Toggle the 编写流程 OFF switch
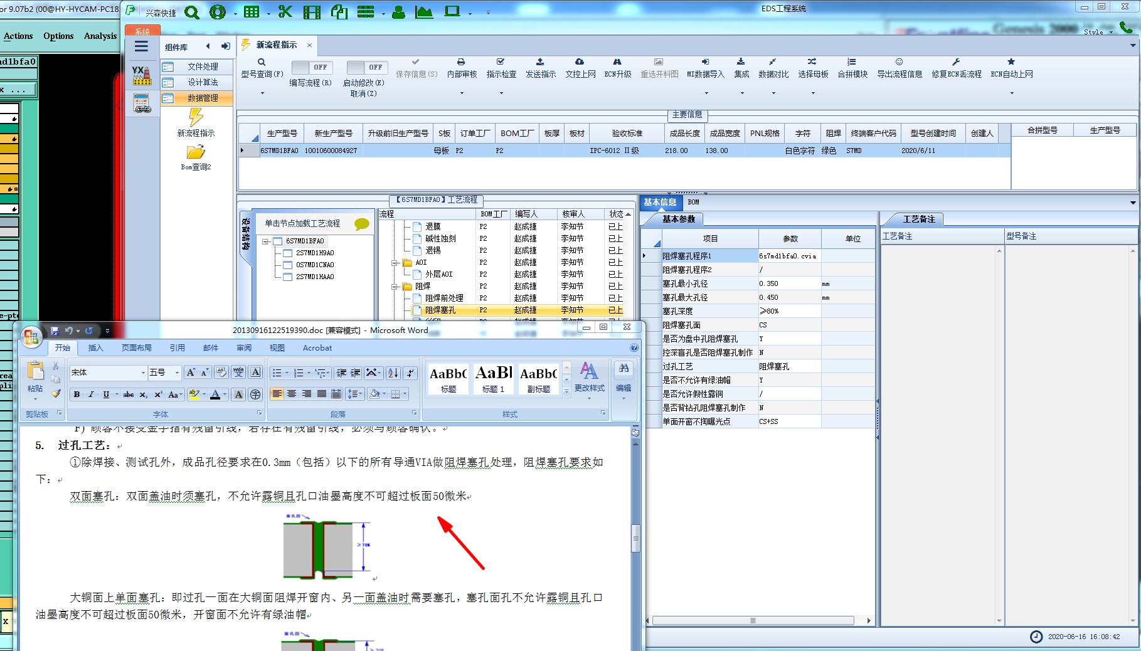 pyautogui.click(x=311, y=67)
